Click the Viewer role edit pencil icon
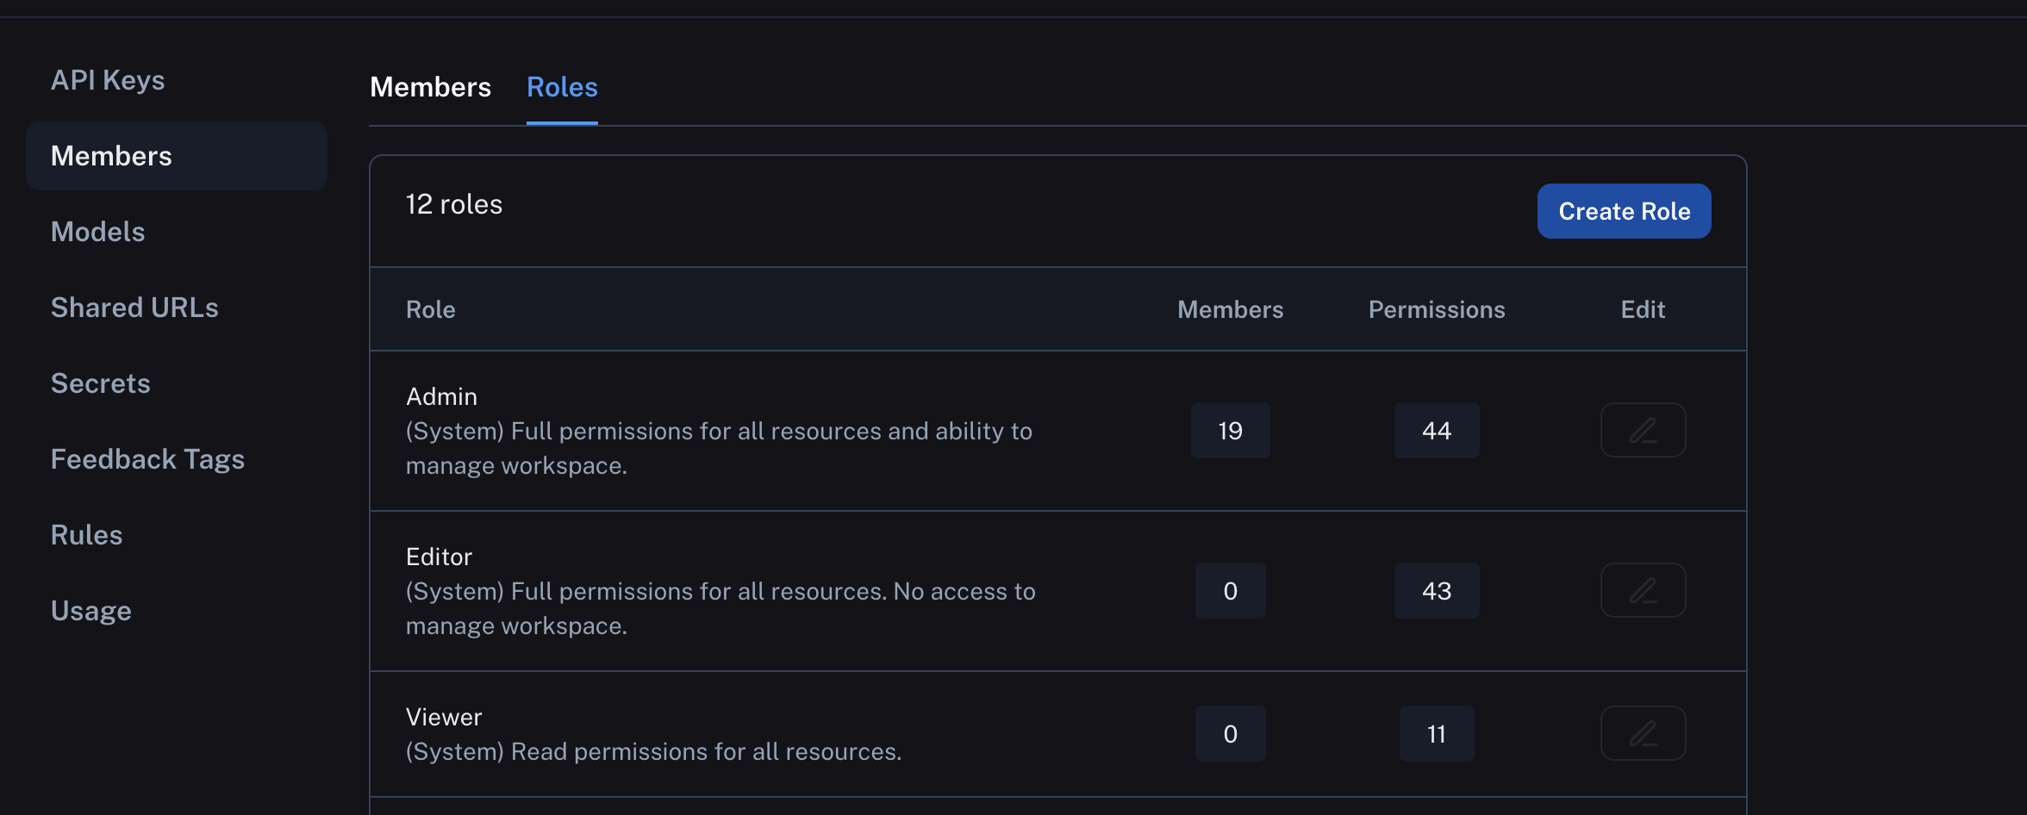Image resolution: width=2027 pixels, height=815 pixels. click(1643, 733)
